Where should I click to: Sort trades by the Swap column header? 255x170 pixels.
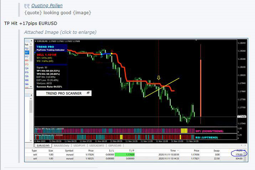pos(216,151)
